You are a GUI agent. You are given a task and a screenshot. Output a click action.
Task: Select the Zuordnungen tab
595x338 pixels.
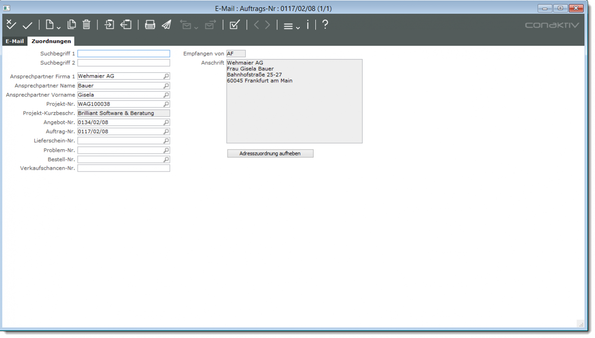(51, 41)
